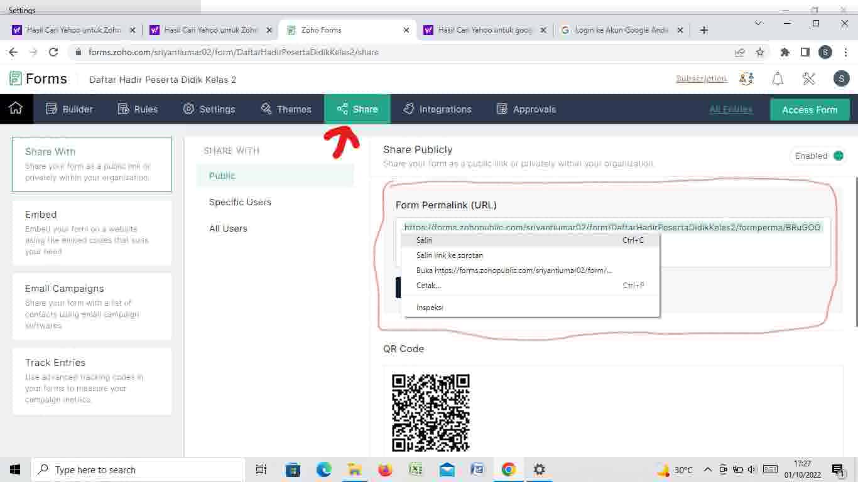Open the notification center icon

[838, 469]
